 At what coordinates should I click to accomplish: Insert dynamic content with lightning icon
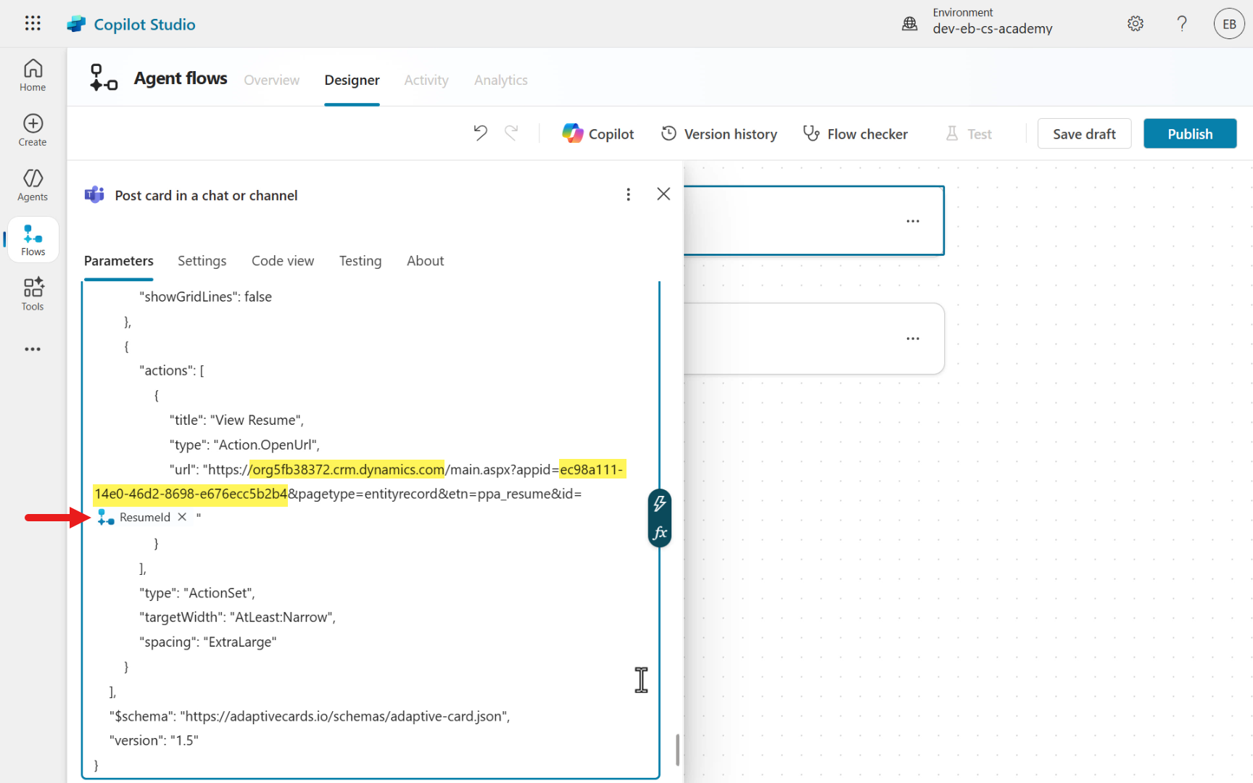click(x=659, y=503)
